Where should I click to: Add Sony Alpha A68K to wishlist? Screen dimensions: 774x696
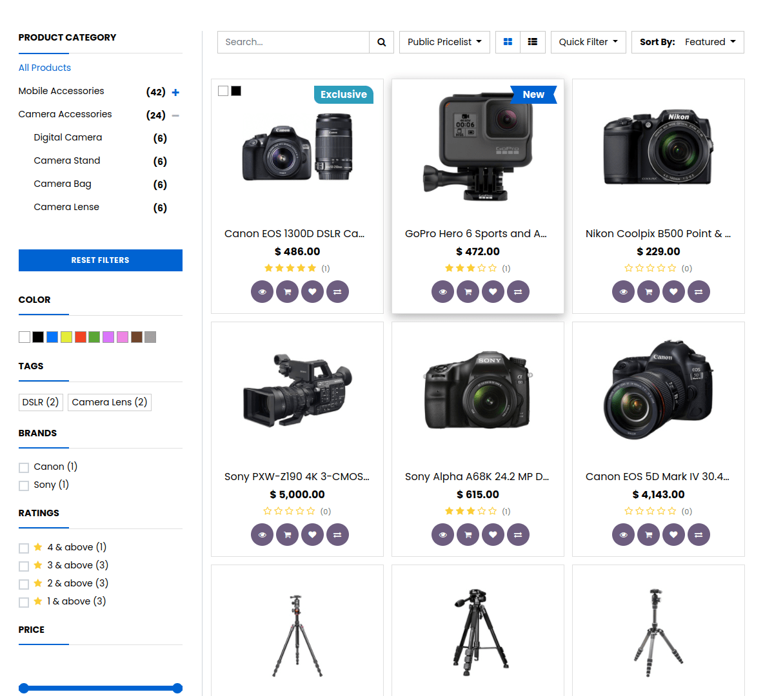click(493, 534)
